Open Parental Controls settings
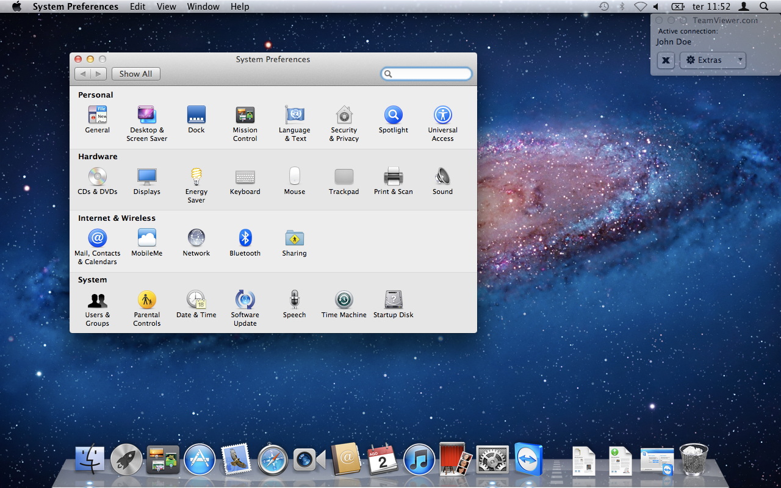The width and height of the screenshot is (781, 488). coord(146,300)
